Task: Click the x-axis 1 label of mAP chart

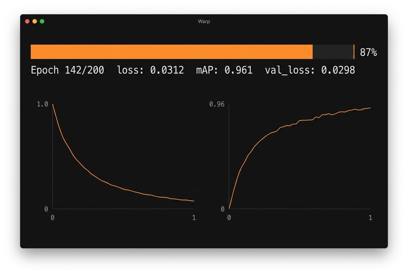Action: (371, 218)
